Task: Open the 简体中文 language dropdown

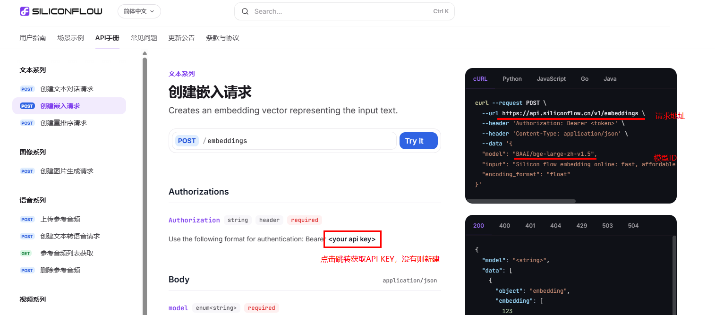Action: (139, 11)
